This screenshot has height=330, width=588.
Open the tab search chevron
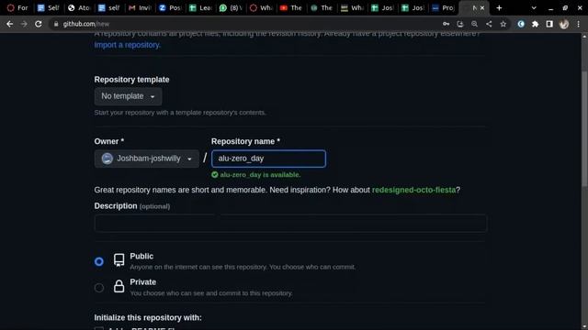(534, 8)
